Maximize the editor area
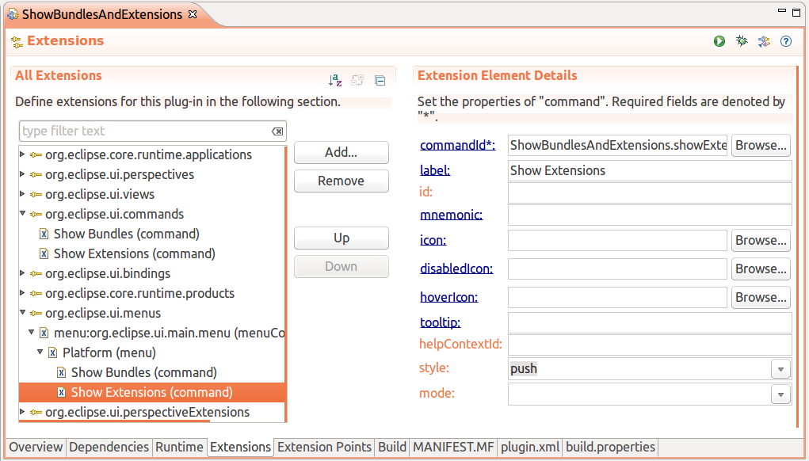809x461 pixels. (796, 13)
